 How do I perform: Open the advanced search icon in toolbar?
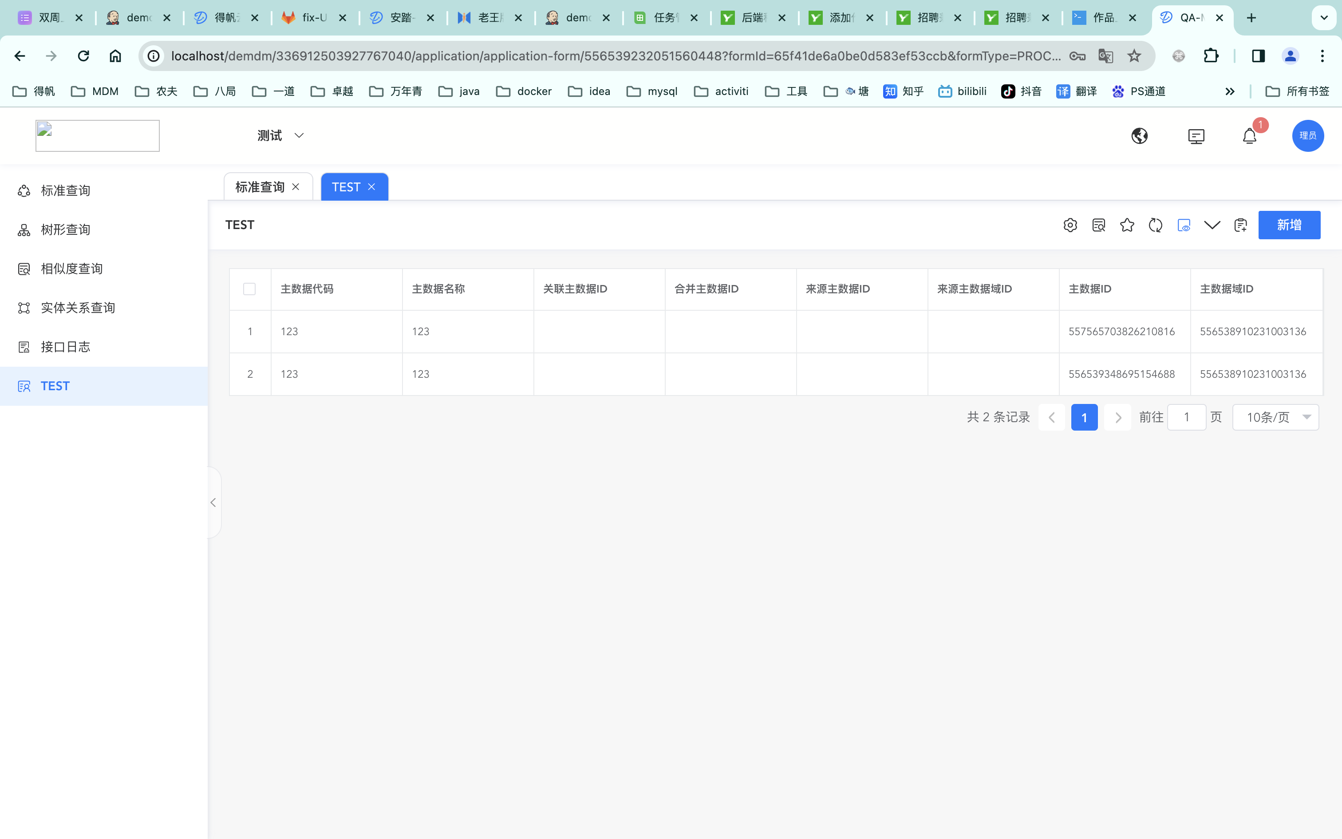1098,225
